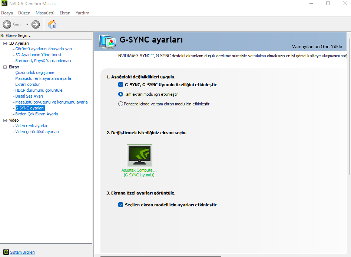Click the Back (Geri) arrow icon
The height and width of the screenshot is (257, 351).
click(7, 24)
